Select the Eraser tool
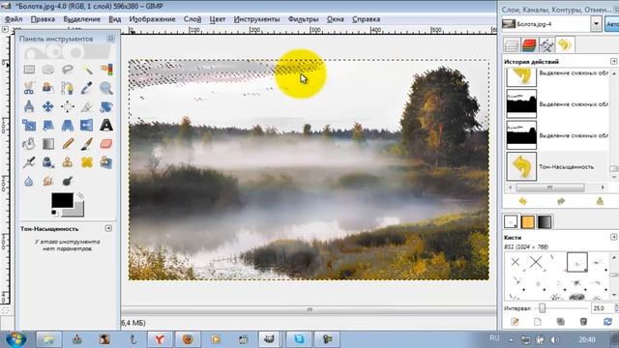Screen dimensions: 619x348 106,144
